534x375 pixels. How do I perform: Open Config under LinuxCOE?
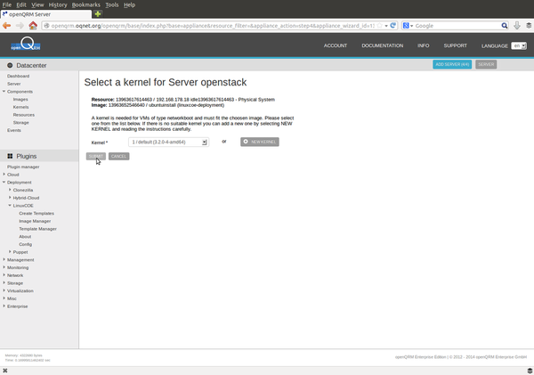26,244
